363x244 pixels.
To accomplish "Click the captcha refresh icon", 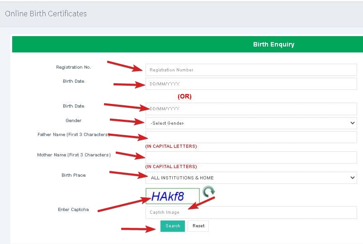I will (208, 192).
